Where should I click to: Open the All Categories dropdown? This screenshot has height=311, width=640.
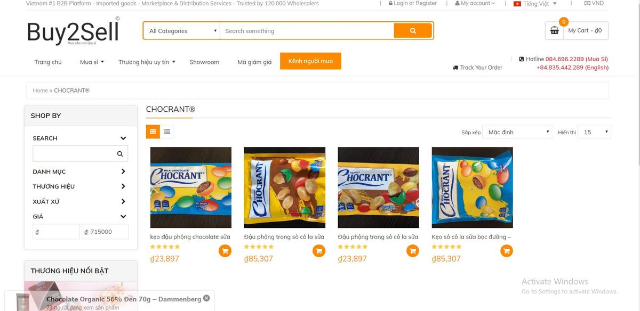[182, 31]
